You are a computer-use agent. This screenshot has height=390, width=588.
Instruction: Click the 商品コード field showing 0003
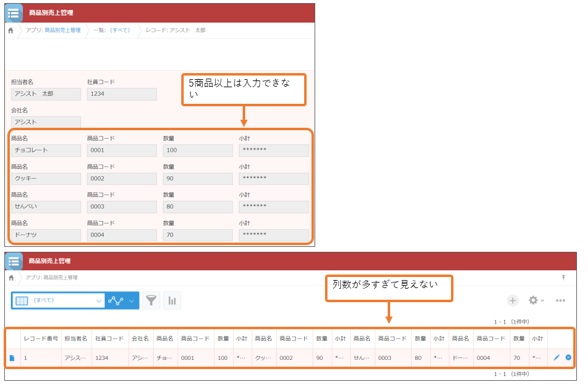[x=122, y=207]
